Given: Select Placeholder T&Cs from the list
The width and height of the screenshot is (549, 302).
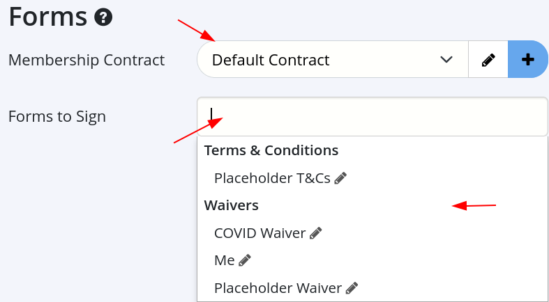Looking at the screenshot, I should click(x=272, y=178).
